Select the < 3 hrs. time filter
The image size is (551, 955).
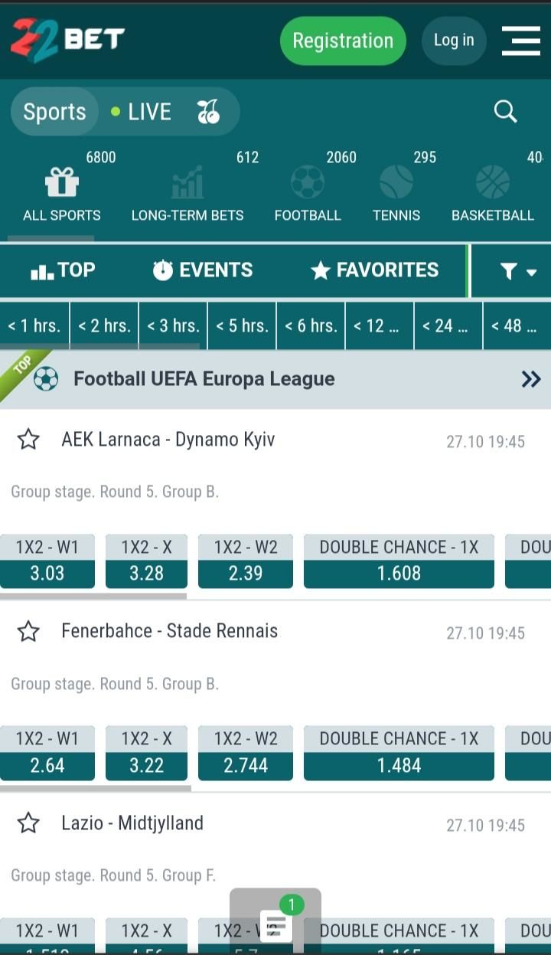(173, 325)
